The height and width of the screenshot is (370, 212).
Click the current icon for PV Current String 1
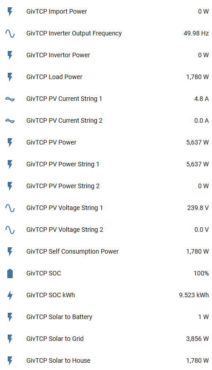(10, 99)
